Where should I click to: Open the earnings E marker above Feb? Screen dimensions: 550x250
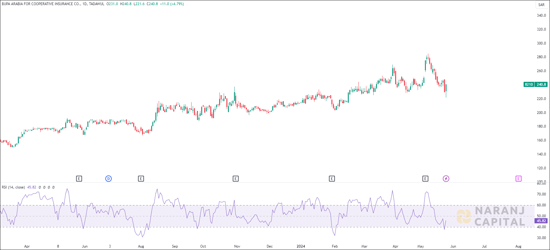point(332,179)
